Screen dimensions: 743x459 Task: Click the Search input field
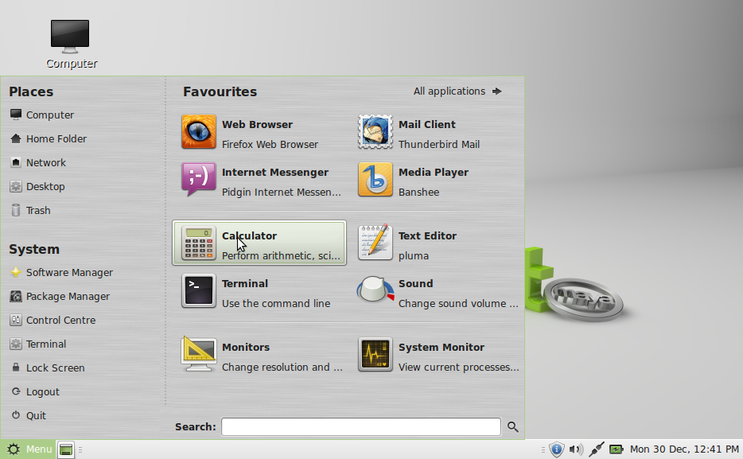361,427
